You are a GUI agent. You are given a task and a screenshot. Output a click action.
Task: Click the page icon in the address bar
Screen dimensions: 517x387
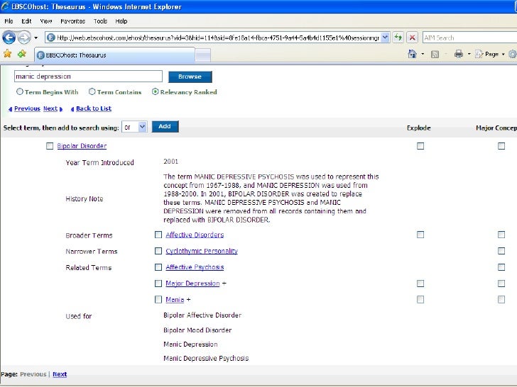point(51,38)
